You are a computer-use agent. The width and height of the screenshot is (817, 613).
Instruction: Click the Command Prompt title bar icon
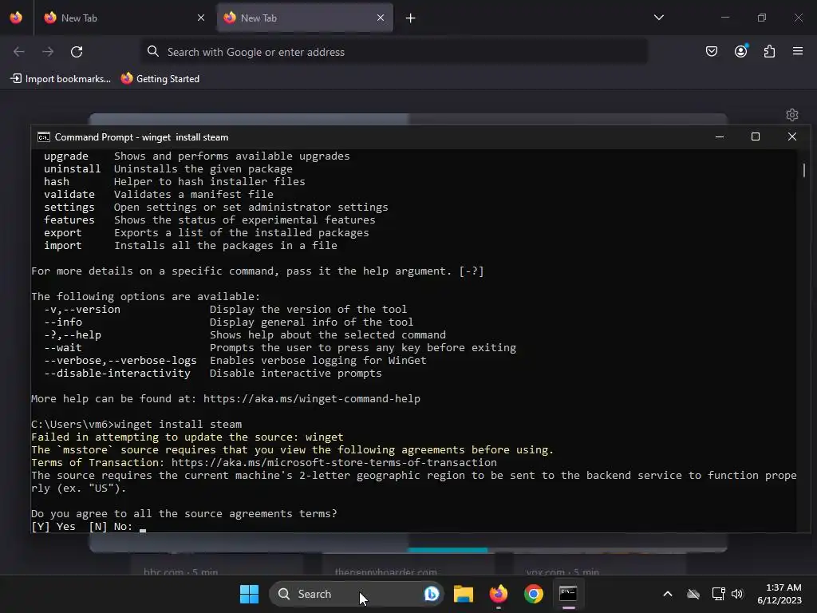(x=44, y=137)
